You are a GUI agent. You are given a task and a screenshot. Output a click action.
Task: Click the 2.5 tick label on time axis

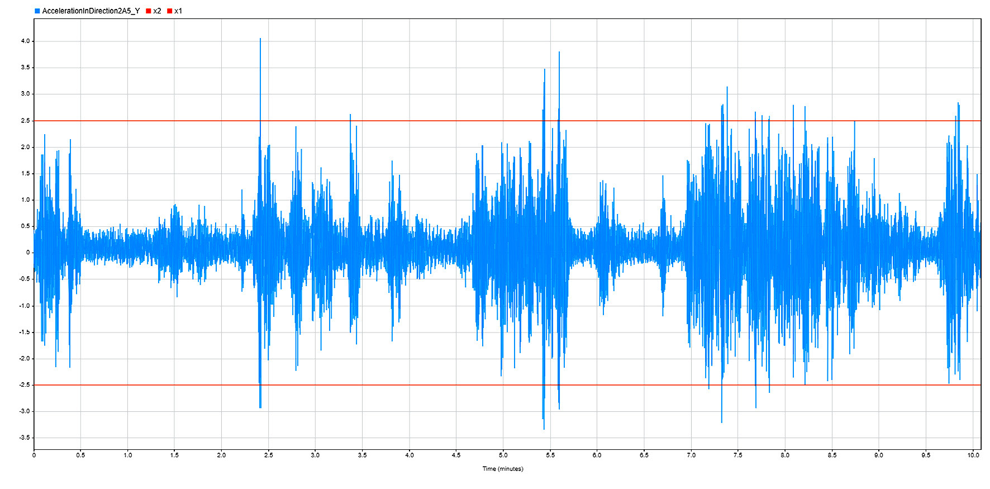269,455
